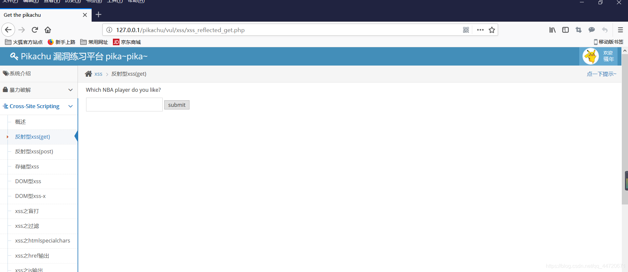Select the Get the pikachu tab
The image size is (628, 272).
tap(46, 15)
